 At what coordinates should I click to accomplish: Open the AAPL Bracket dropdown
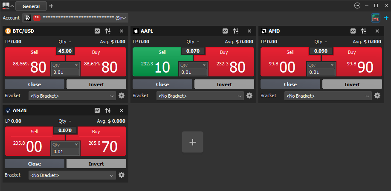point(200,96)
